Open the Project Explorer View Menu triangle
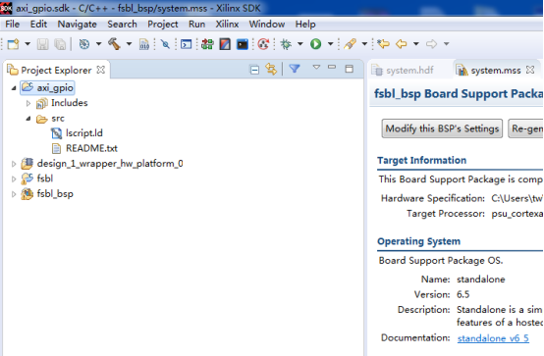 pyautogui.click(x=316, y=67)
